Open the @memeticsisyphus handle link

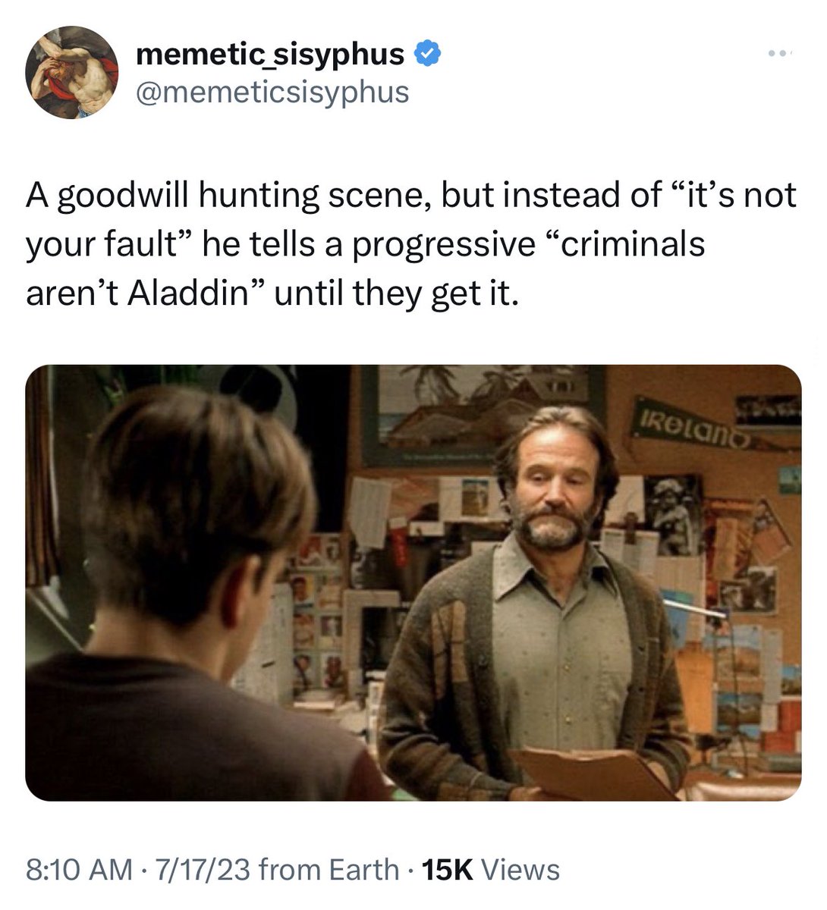[x=272, y=93]
